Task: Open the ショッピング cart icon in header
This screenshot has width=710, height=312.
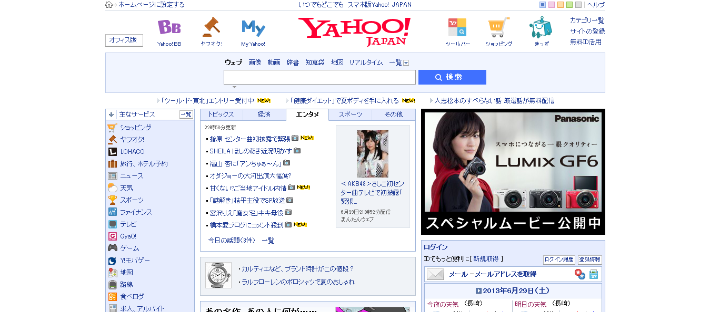Action: pos(498,27)
